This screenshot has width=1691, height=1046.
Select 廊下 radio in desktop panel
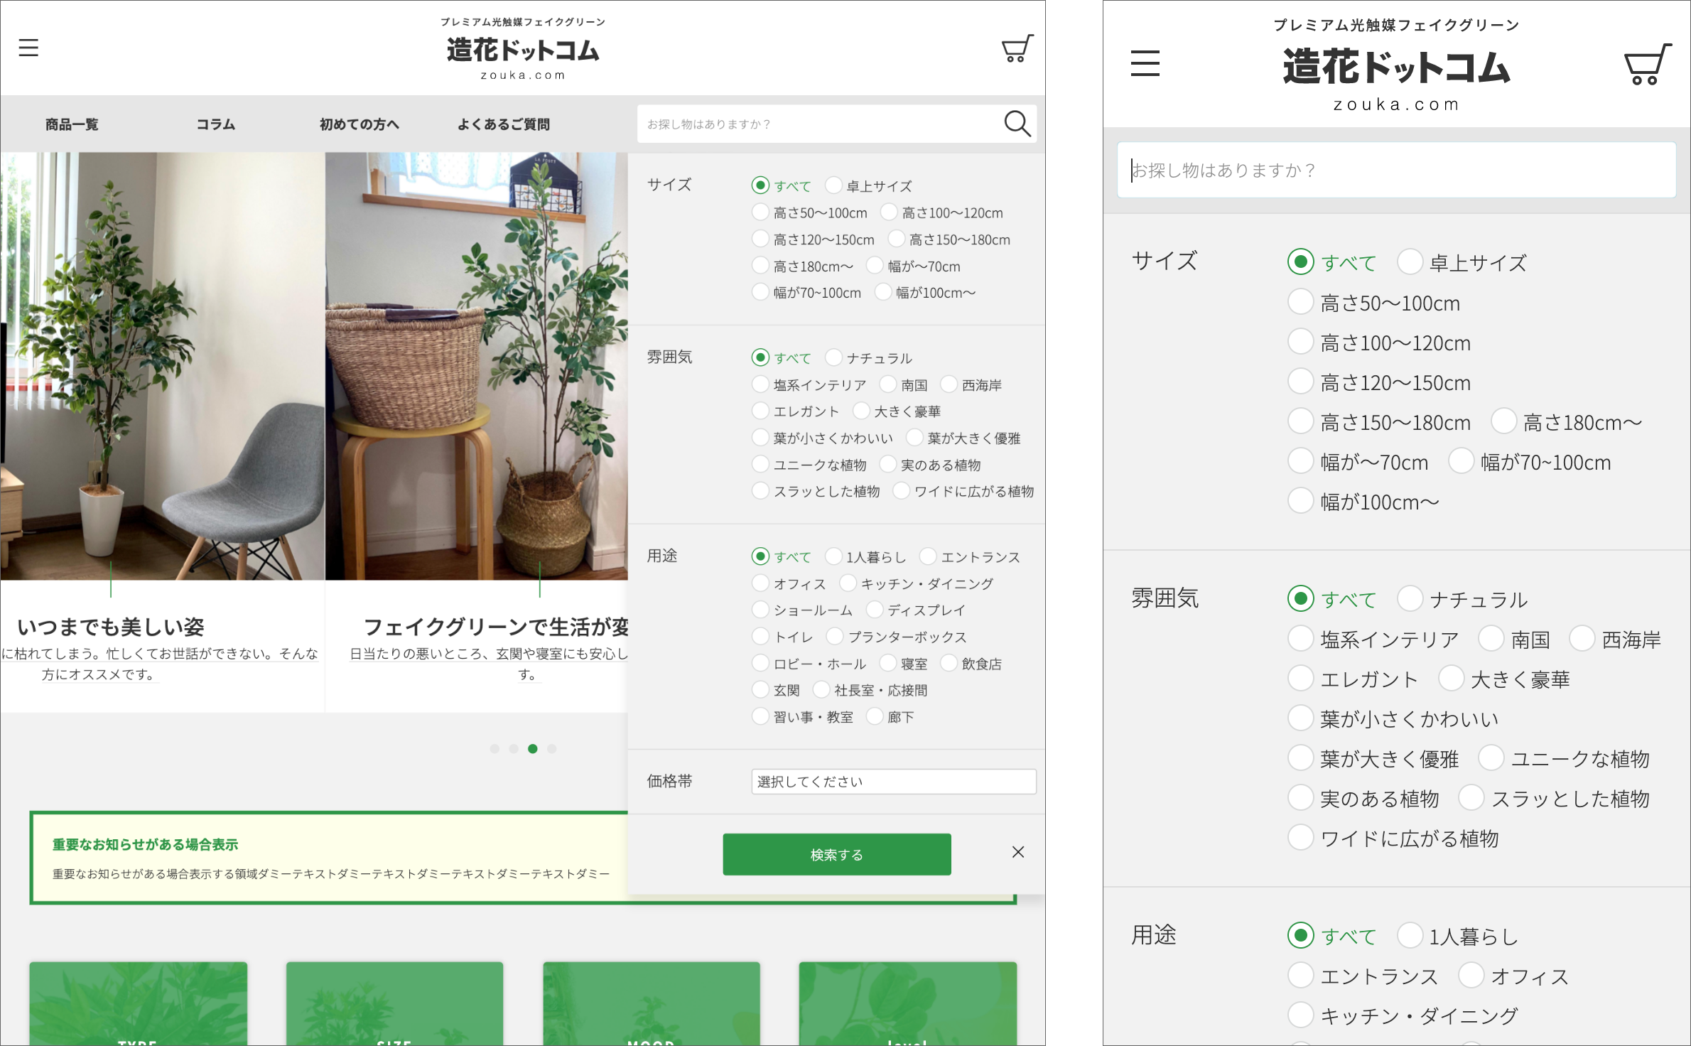tap(875, 716)
